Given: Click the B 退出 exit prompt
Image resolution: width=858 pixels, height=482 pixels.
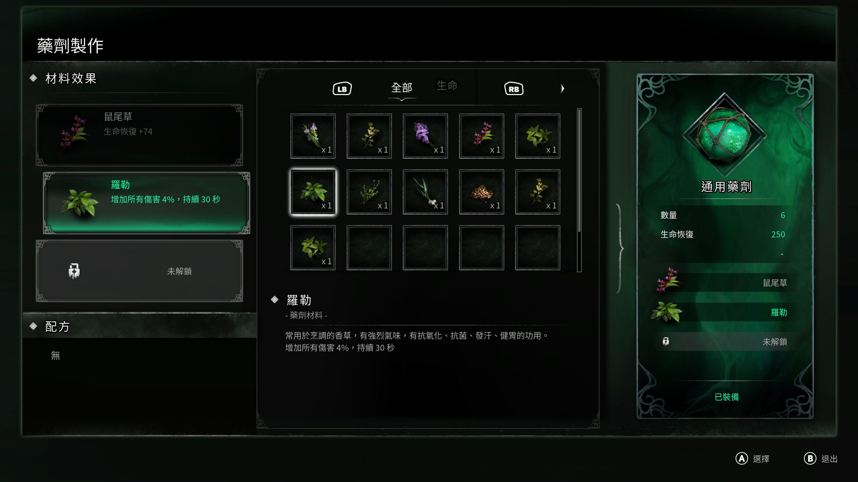Looking at the screenshot, I should tap(821, 459).
